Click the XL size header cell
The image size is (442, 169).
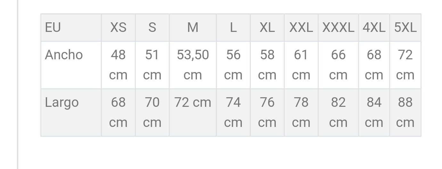point(267,28)
